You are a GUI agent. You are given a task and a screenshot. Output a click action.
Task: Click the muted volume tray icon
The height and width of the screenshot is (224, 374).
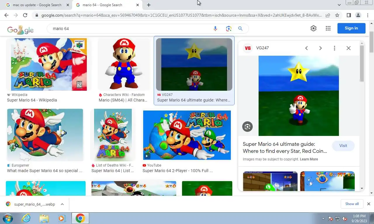[x=344, y=218]
